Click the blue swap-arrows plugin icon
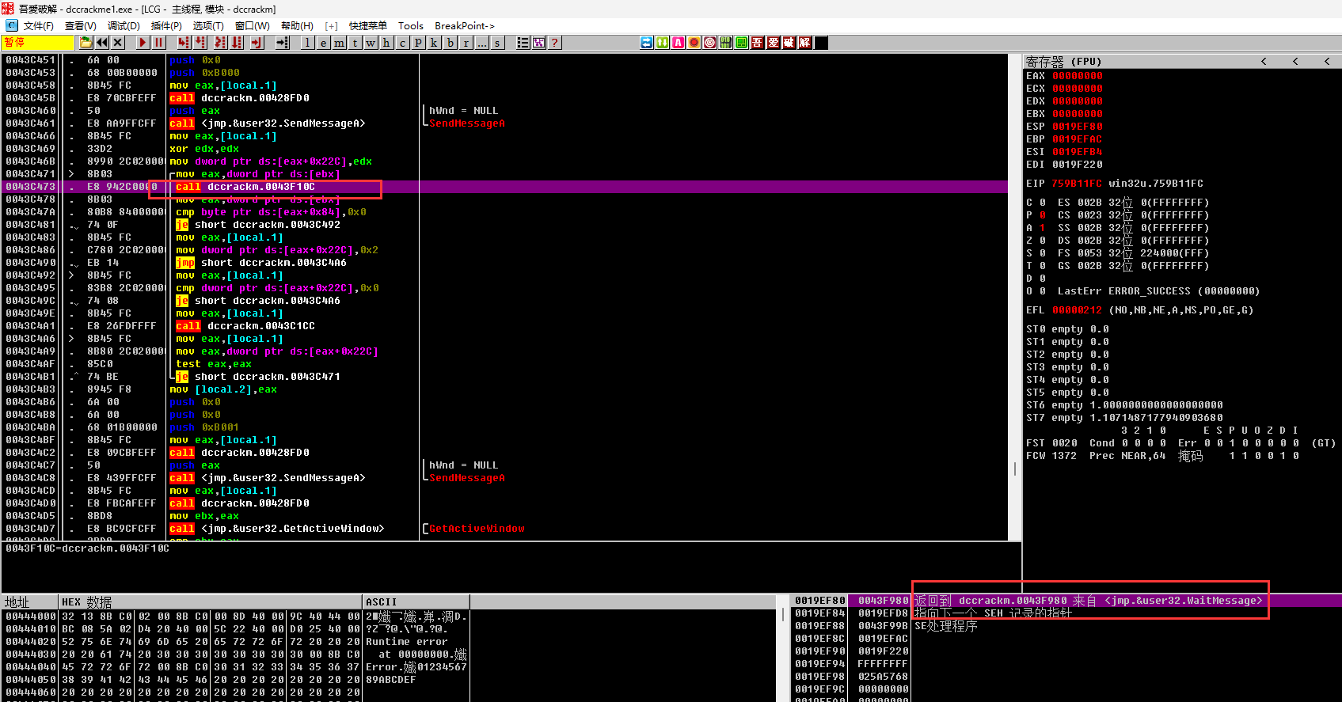 [x=646, y=43]
